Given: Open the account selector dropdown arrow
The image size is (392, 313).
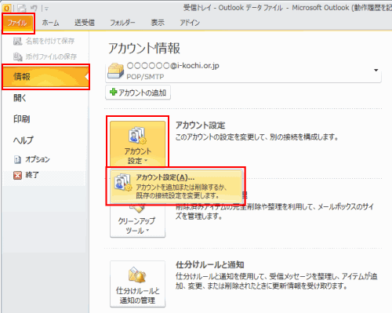Looking at the screenshot, I should click(376, 70).
